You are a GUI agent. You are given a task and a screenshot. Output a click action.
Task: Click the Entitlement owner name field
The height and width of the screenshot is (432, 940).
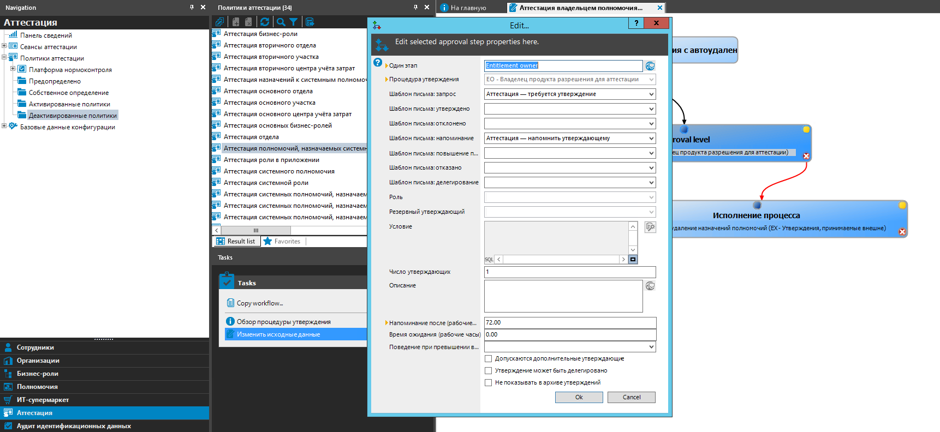(563, 66)
